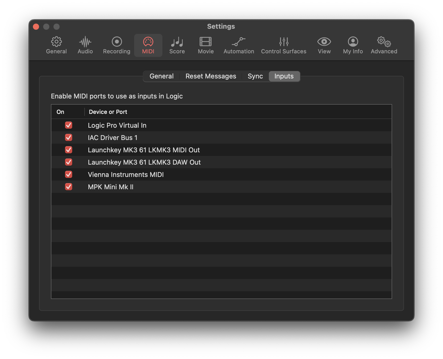Open the Score settings icon
This screenshot has height=359, width=443.
click(177, 45)
